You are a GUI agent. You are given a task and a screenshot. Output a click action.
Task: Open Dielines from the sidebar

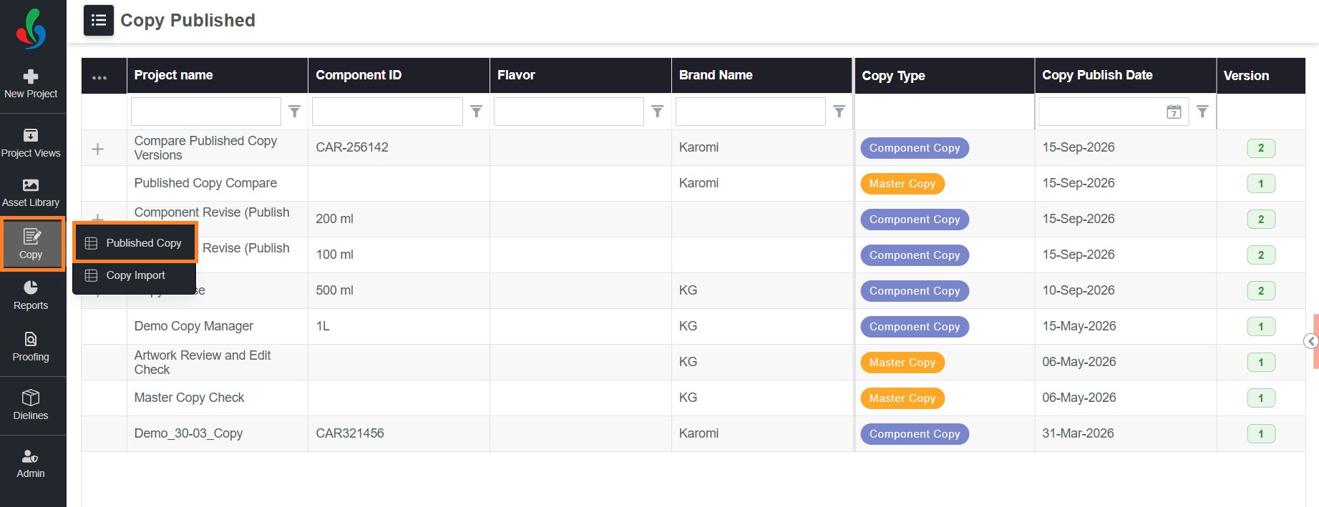[31, 405]
